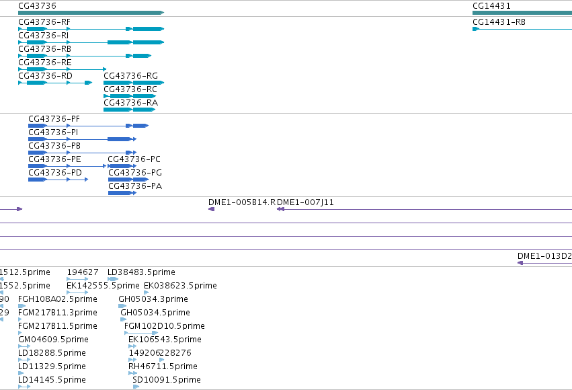Click EST LD18288.5prime

tap(24, 360)
